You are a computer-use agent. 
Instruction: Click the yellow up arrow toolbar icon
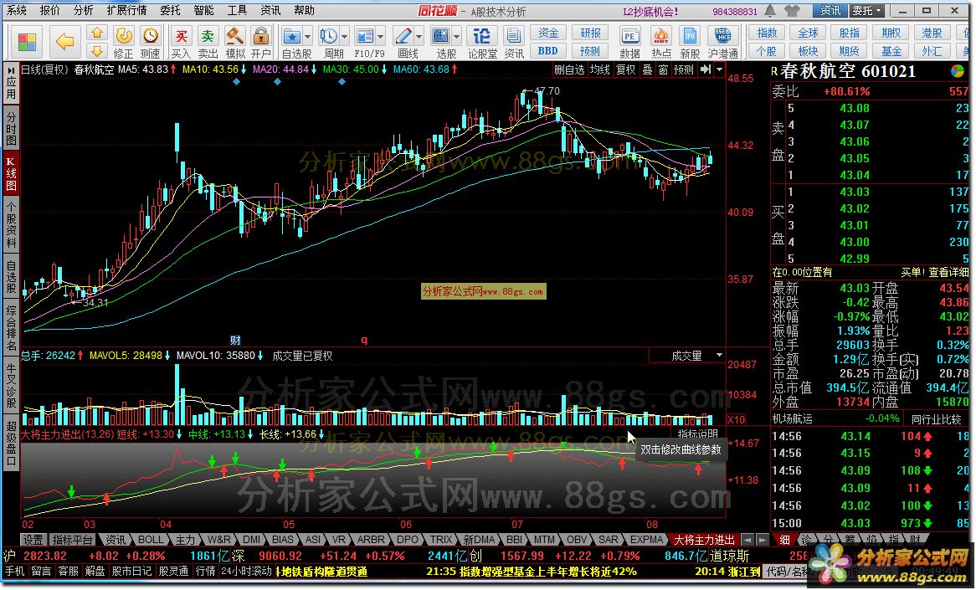[x=96, y=33]
